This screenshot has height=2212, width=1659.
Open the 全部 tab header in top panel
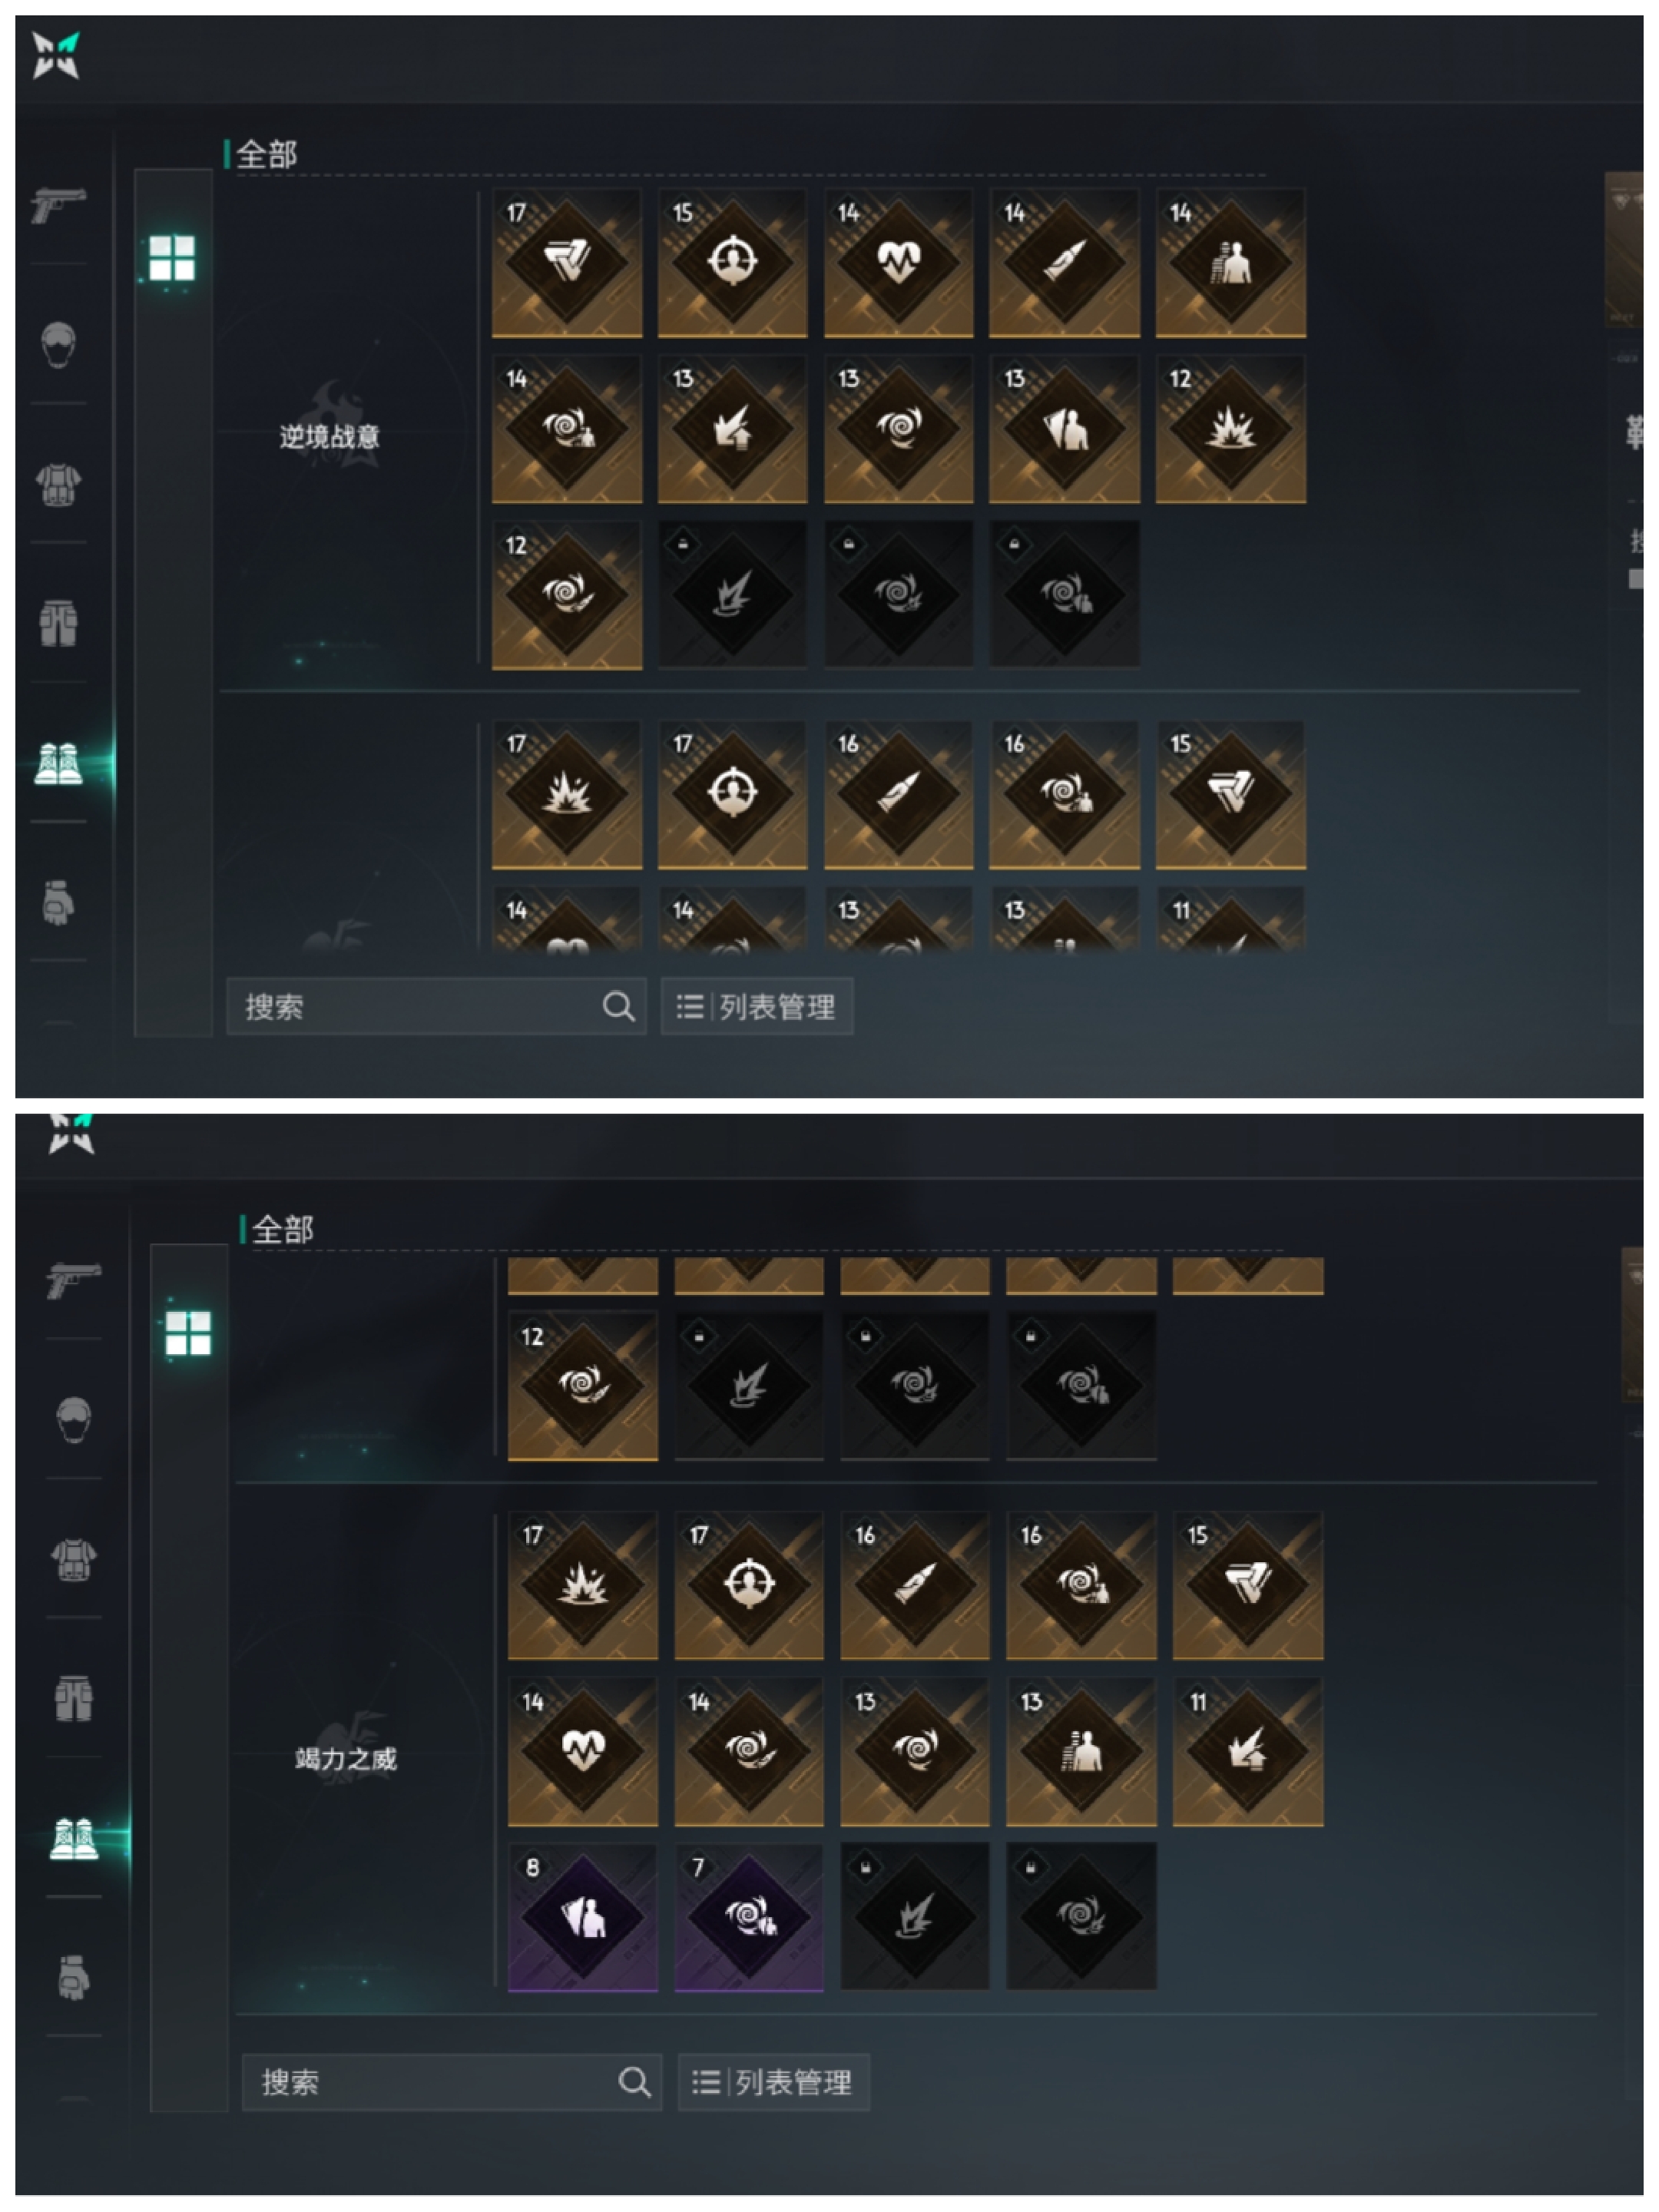(x=266, y=154)
